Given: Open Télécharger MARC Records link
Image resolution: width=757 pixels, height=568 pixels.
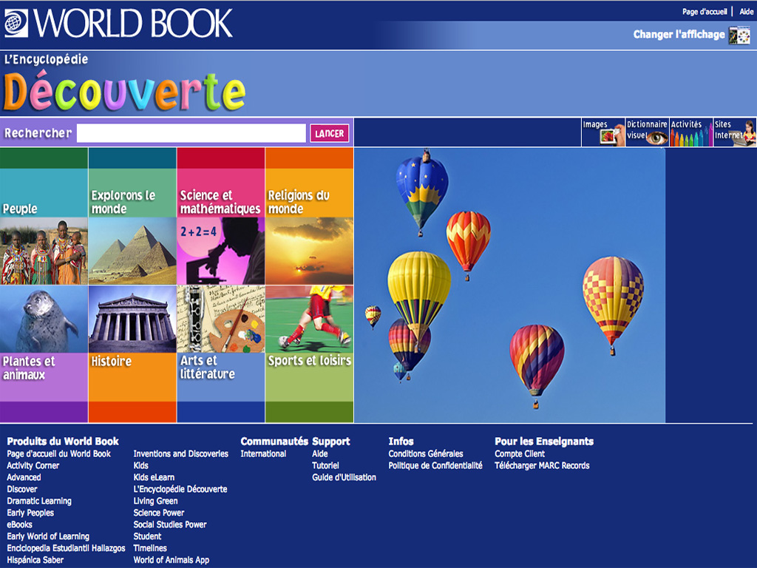Looking at the screenshot, I should click(x=542, y=466).
